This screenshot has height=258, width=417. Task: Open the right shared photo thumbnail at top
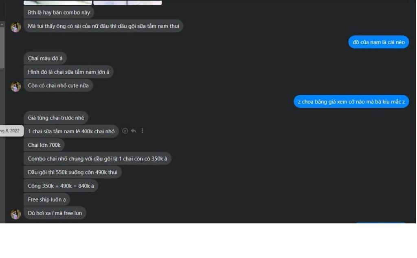[x=127, y=3]
